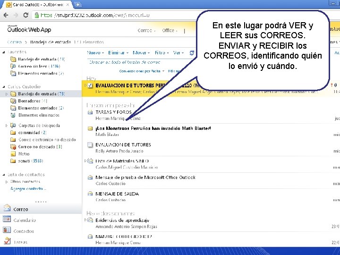340x255 pixels.
Task: Click the navigation pane resize dots handle
Action: click(x=41, y=202)
